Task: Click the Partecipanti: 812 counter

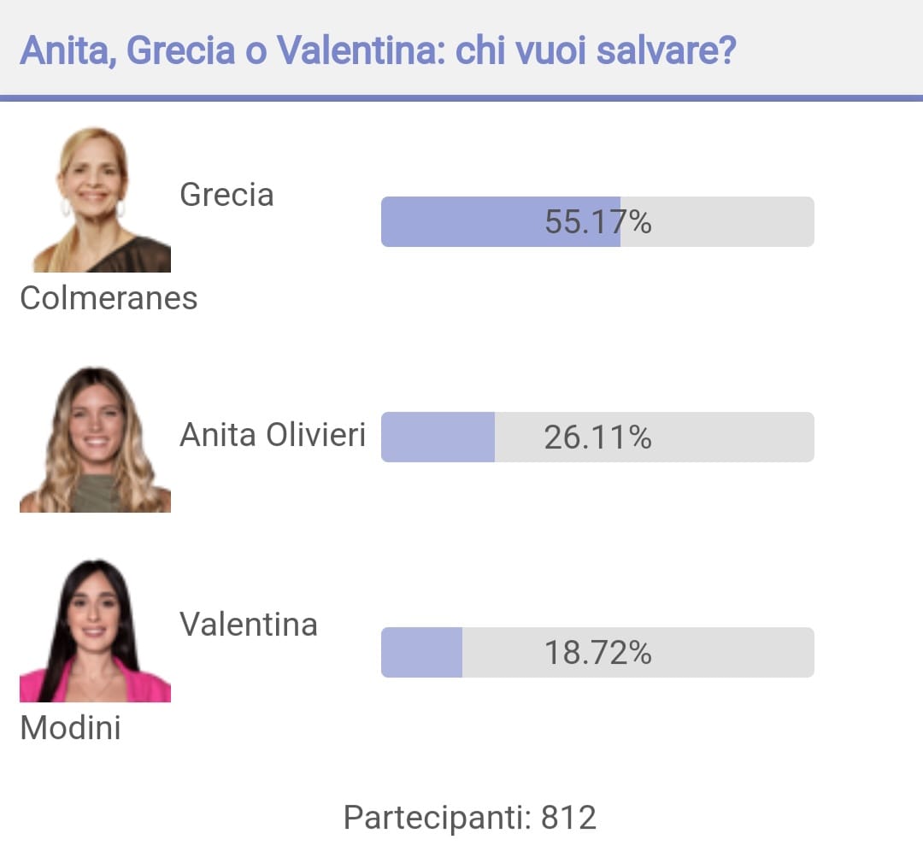Action: point(470,818)
